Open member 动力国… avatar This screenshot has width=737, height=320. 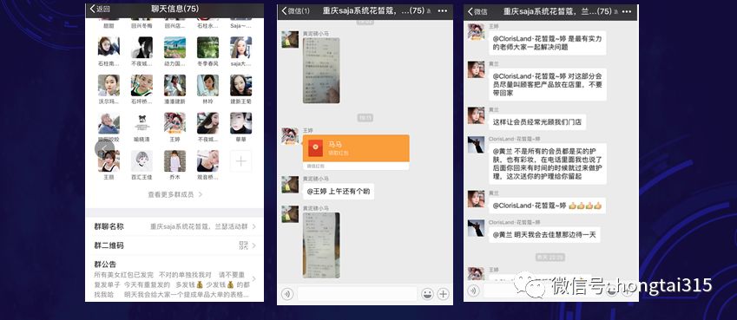(174, 48)
